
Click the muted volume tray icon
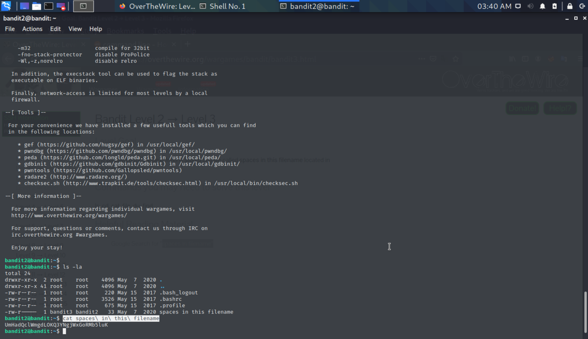531,6
